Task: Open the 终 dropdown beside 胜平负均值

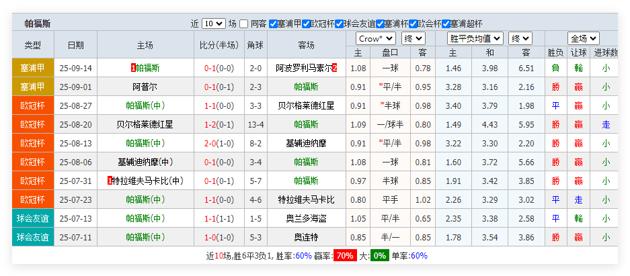Action: coord(520,38)
